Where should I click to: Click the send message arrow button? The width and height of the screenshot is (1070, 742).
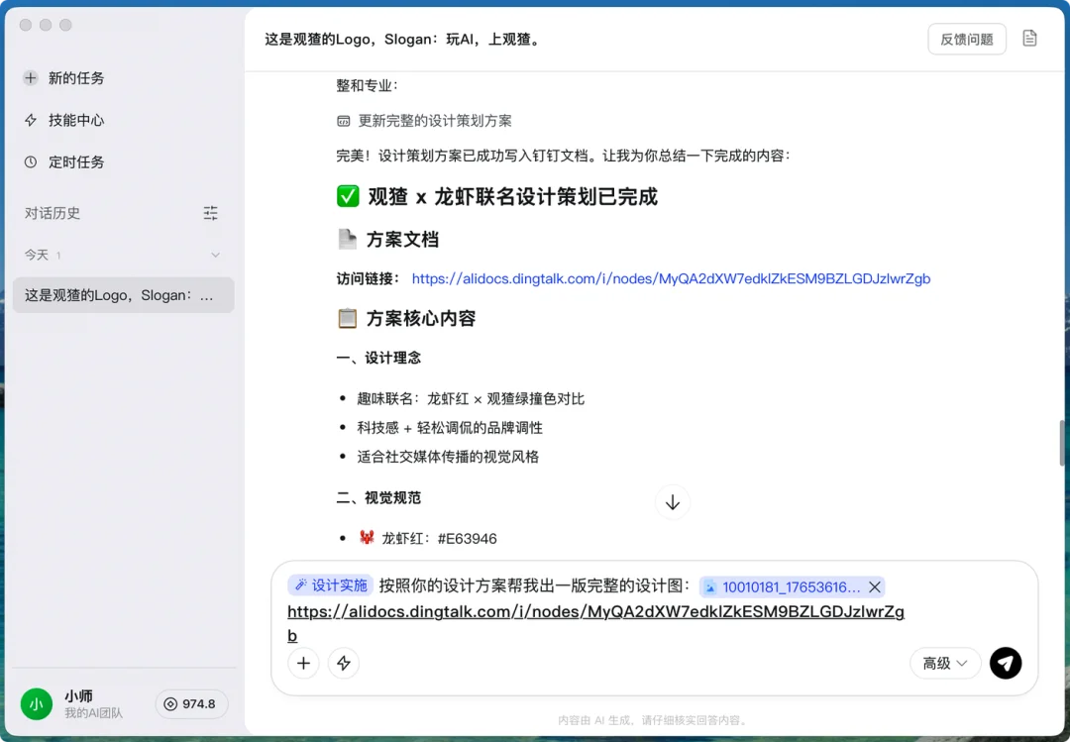coord(1005,663)
